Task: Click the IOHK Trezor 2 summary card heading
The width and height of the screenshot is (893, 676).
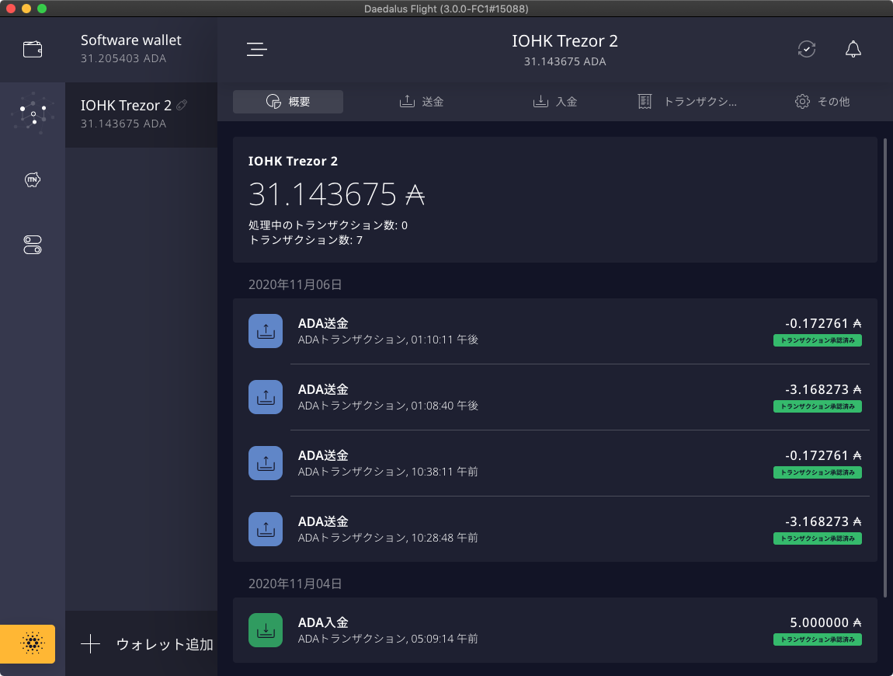Action: click(293, 162)
